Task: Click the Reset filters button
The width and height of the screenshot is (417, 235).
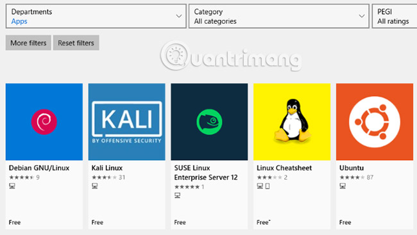Action: tap(76, 43)
